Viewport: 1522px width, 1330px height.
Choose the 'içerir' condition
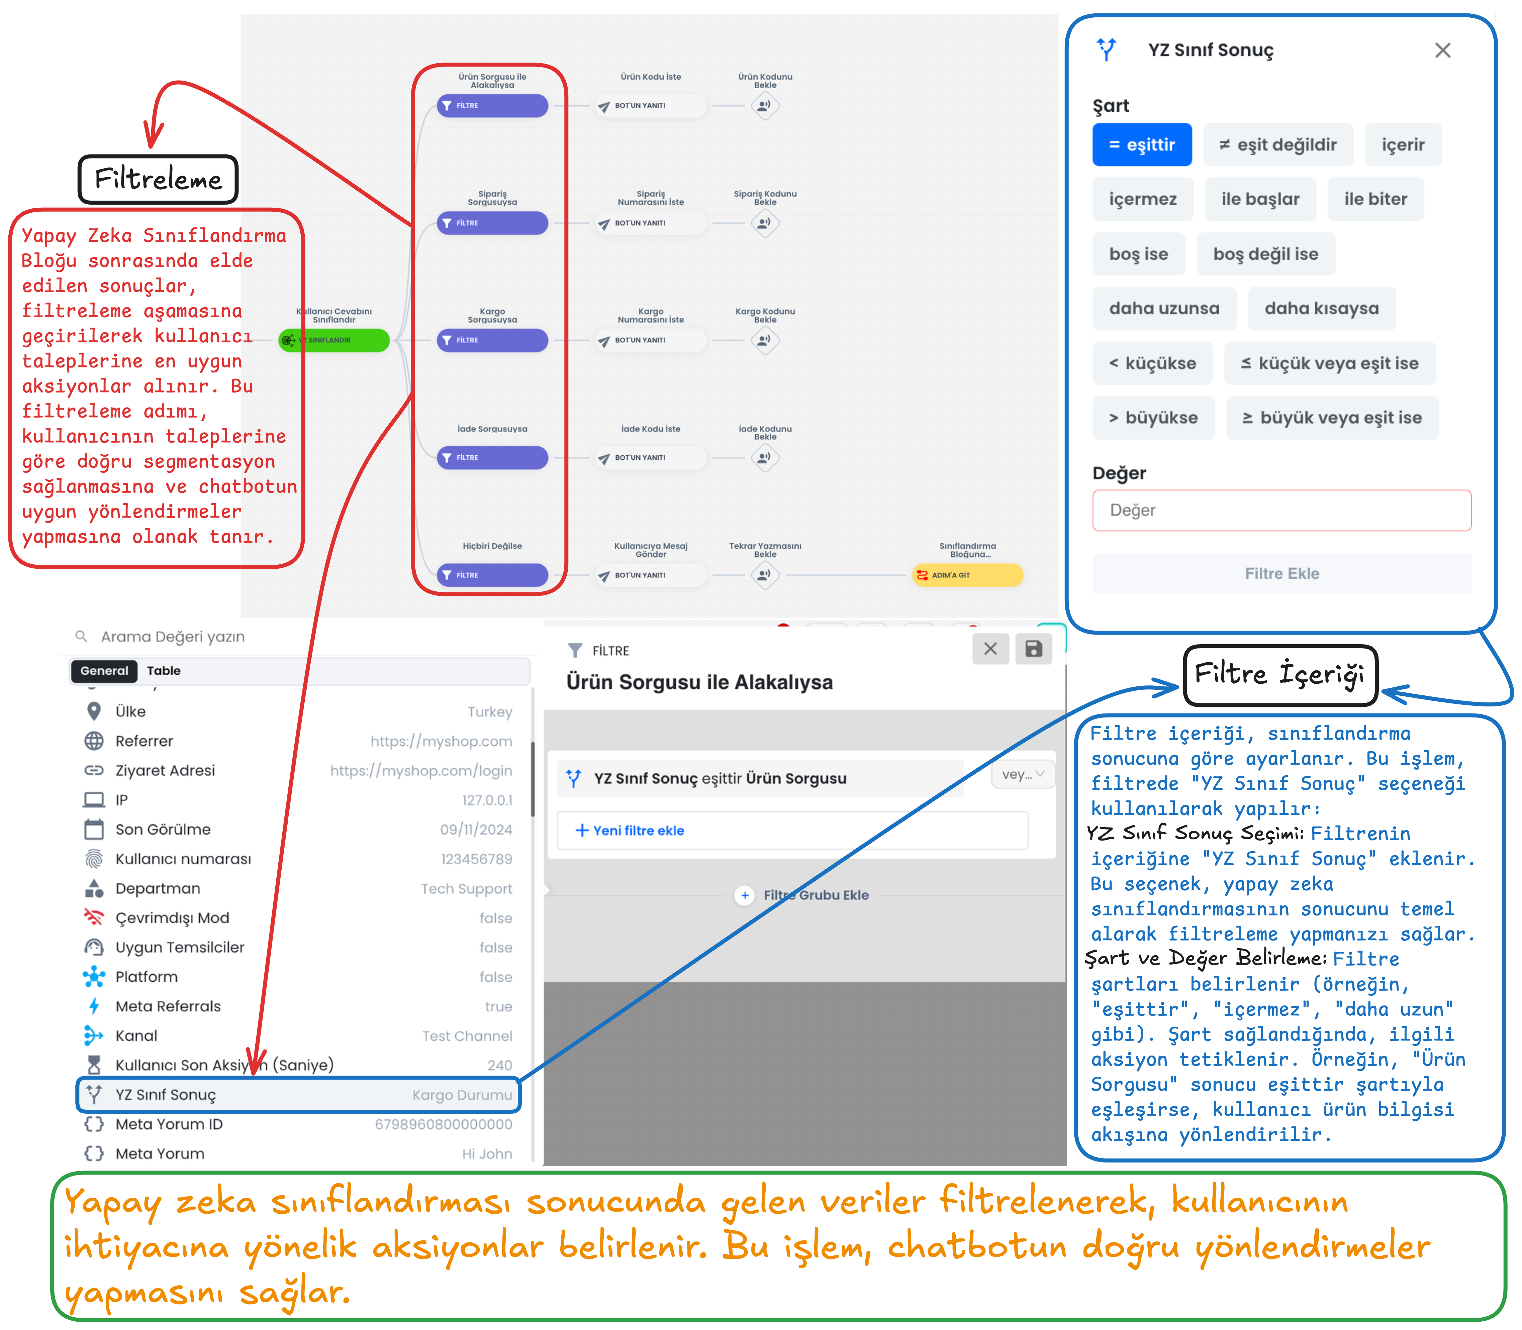click(1403, 145)
